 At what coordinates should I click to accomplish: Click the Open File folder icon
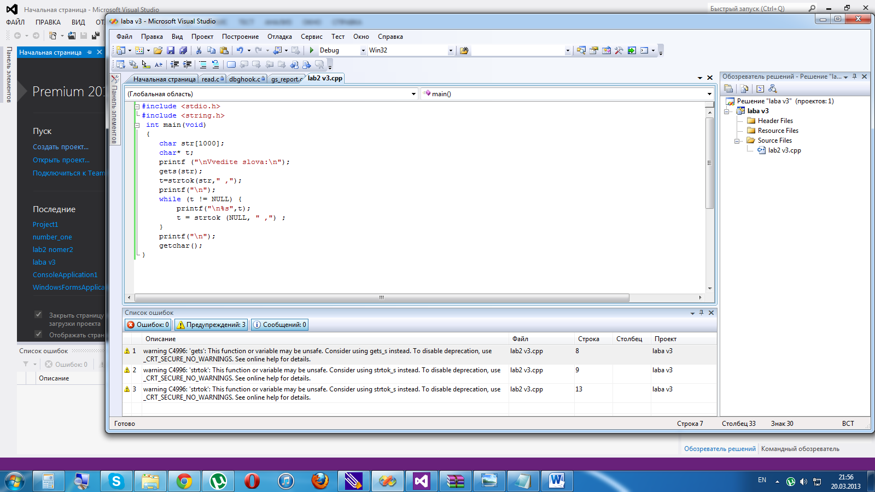pos(157,50)
